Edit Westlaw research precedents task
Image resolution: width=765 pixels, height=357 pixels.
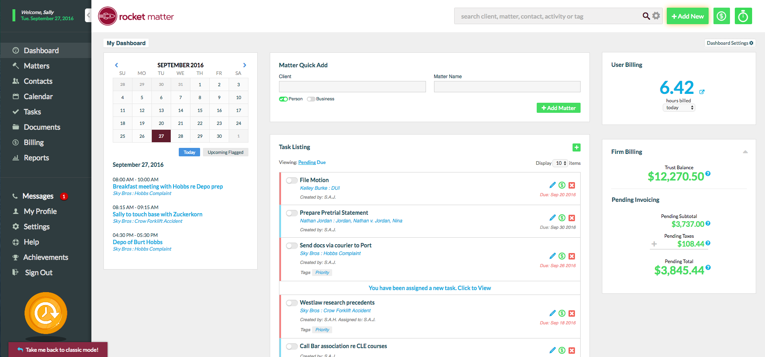coord(552,313)
